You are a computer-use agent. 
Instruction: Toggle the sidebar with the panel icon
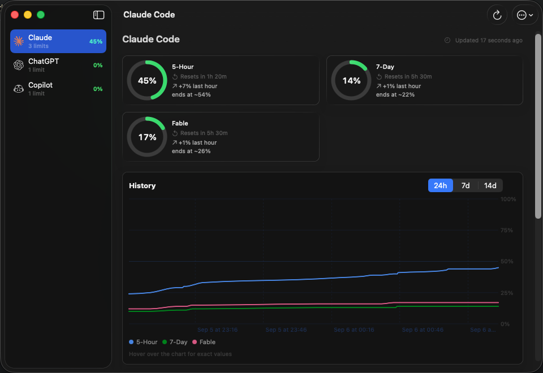coord(98,15)
